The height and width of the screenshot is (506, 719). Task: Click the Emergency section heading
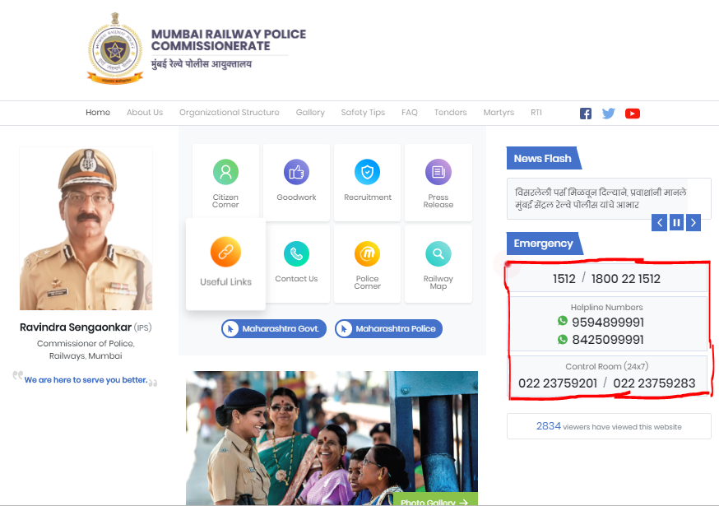(x=544, y=244)
